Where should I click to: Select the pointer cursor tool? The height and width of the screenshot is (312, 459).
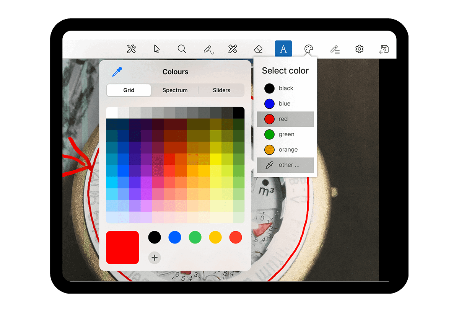pyautogui.click(x=156, y=49)
